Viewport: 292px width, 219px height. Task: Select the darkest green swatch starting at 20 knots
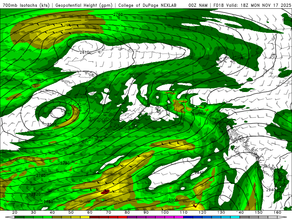(x=19, y=217)
